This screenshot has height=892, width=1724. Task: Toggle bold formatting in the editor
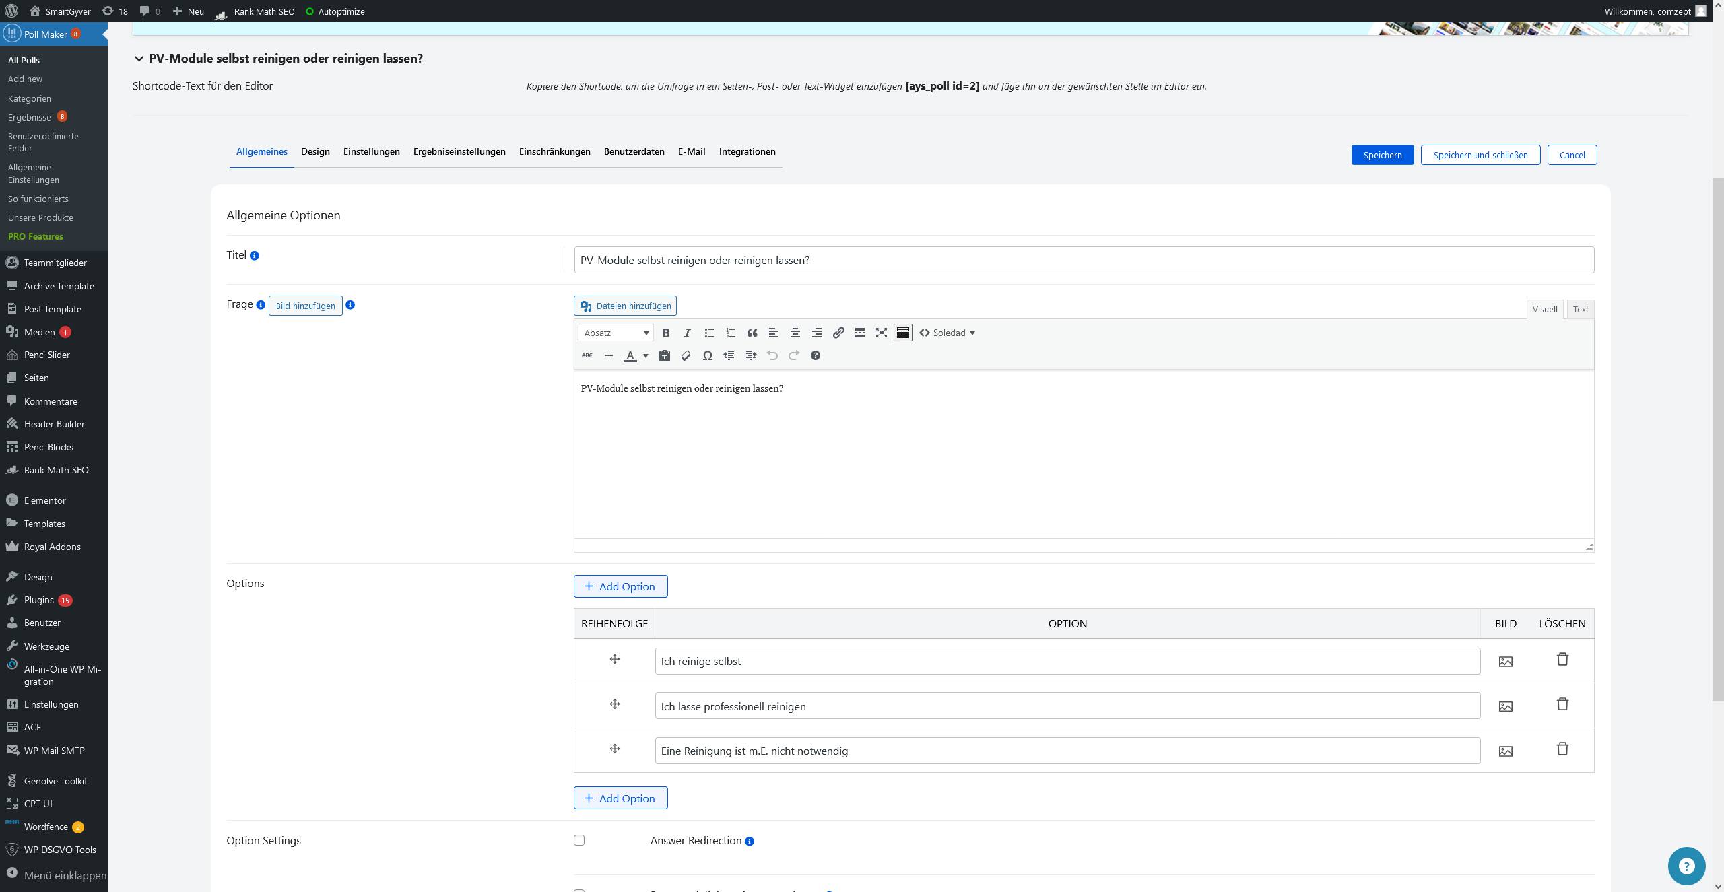666,333
